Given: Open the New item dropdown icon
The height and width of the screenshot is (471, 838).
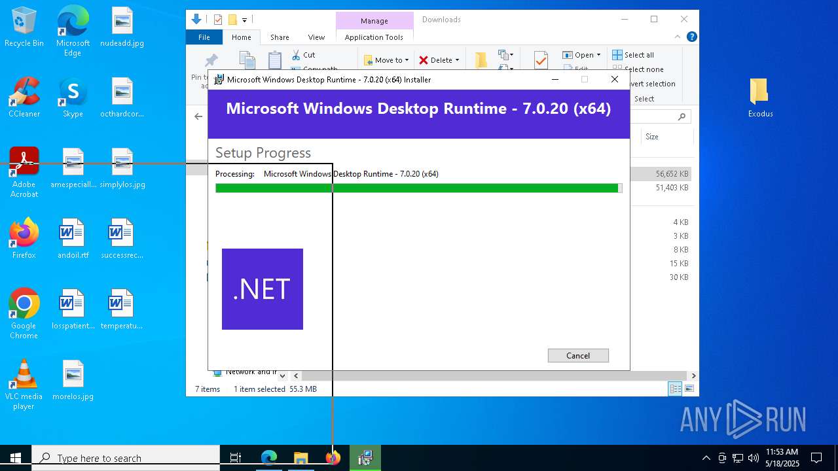Looking at the screenshot, I should tap(505, 55).
